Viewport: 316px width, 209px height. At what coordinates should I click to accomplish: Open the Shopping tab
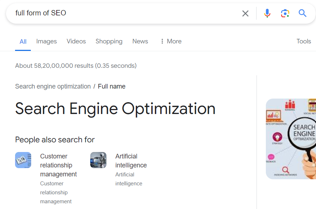[x=109, y=41]
